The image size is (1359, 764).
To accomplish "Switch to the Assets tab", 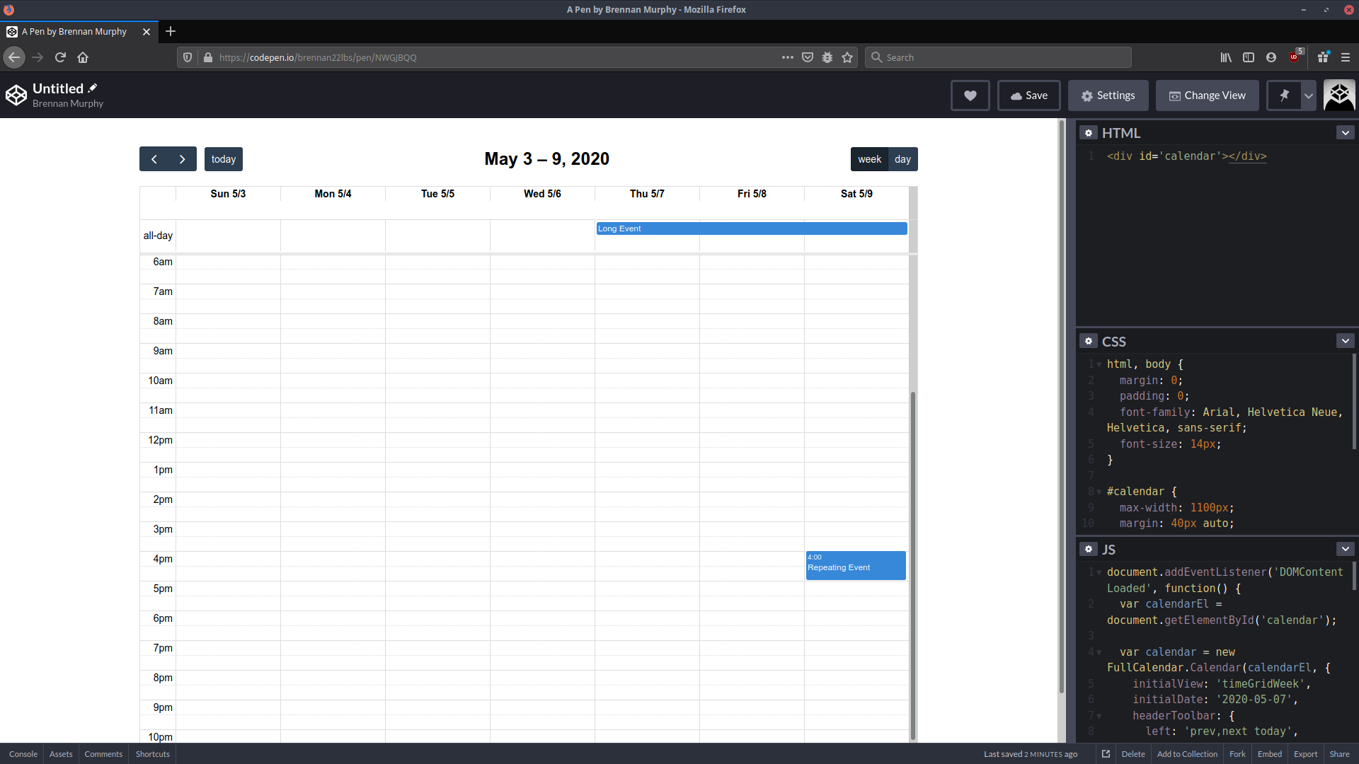I will coord(60,754).
